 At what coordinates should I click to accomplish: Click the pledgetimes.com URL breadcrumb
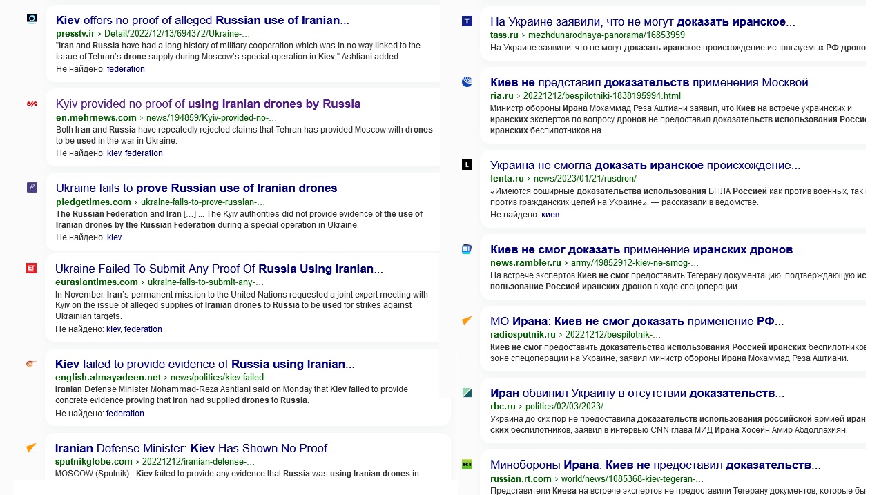(x=160, y=202)
